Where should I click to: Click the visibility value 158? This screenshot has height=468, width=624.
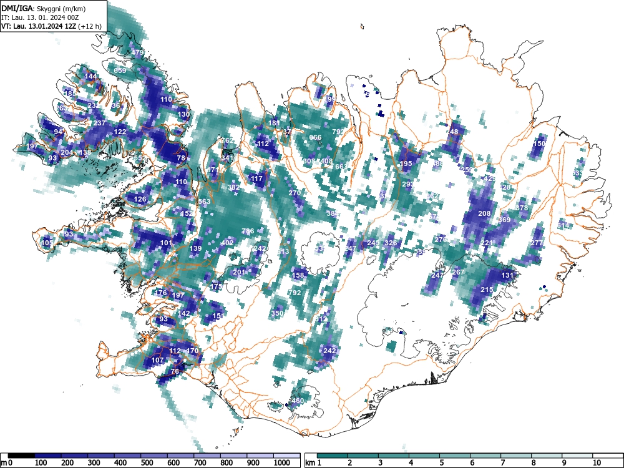coord(298,275)
